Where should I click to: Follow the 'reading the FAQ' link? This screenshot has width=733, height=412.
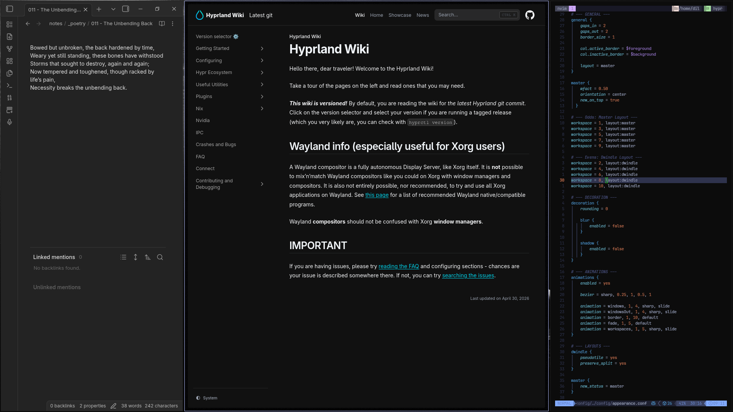point(399,266)
